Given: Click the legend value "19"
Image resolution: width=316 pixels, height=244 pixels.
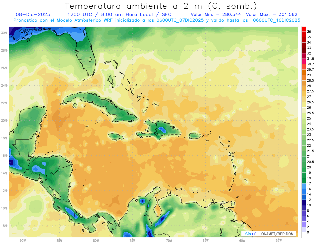Looking at the screenshot, I should [309, 173].
